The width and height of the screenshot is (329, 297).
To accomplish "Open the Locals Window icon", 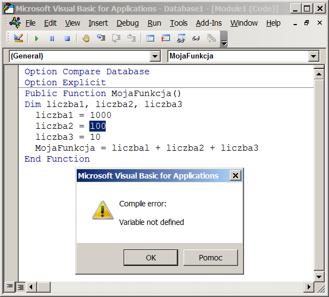I will click(150, 38).
